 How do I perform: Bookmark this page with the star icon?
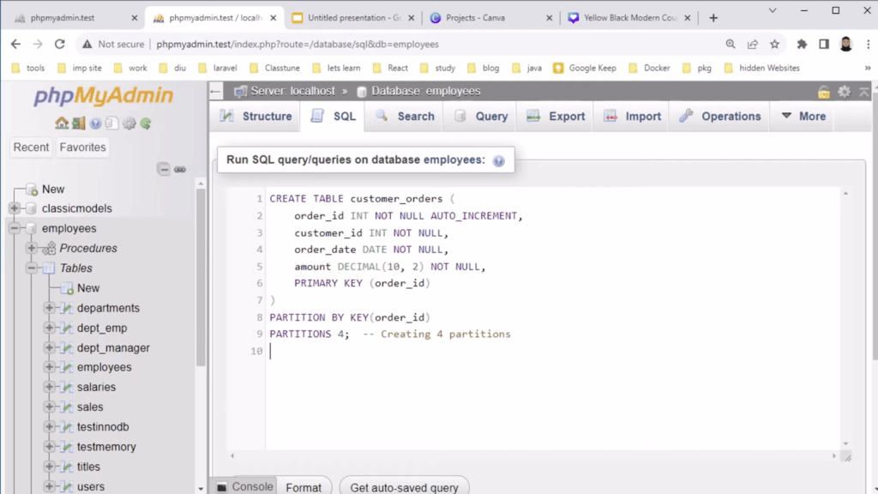click(x=774, y=45)
